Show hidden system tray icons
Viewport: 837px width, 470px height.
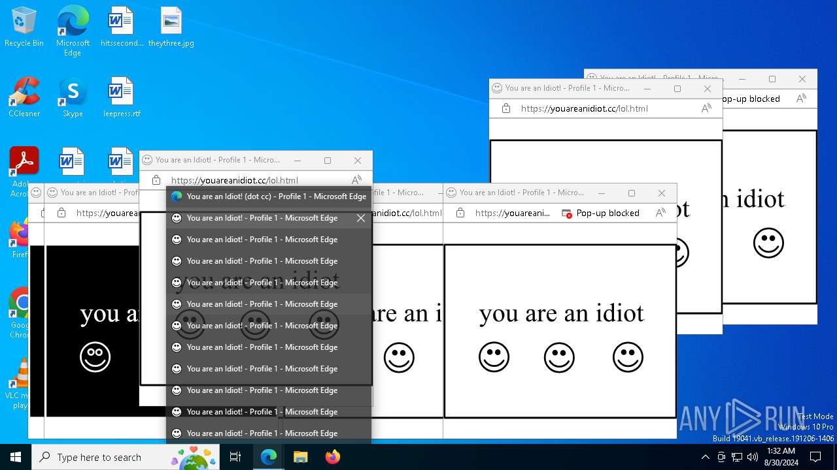pyautogui.click(x=705, y=457)
